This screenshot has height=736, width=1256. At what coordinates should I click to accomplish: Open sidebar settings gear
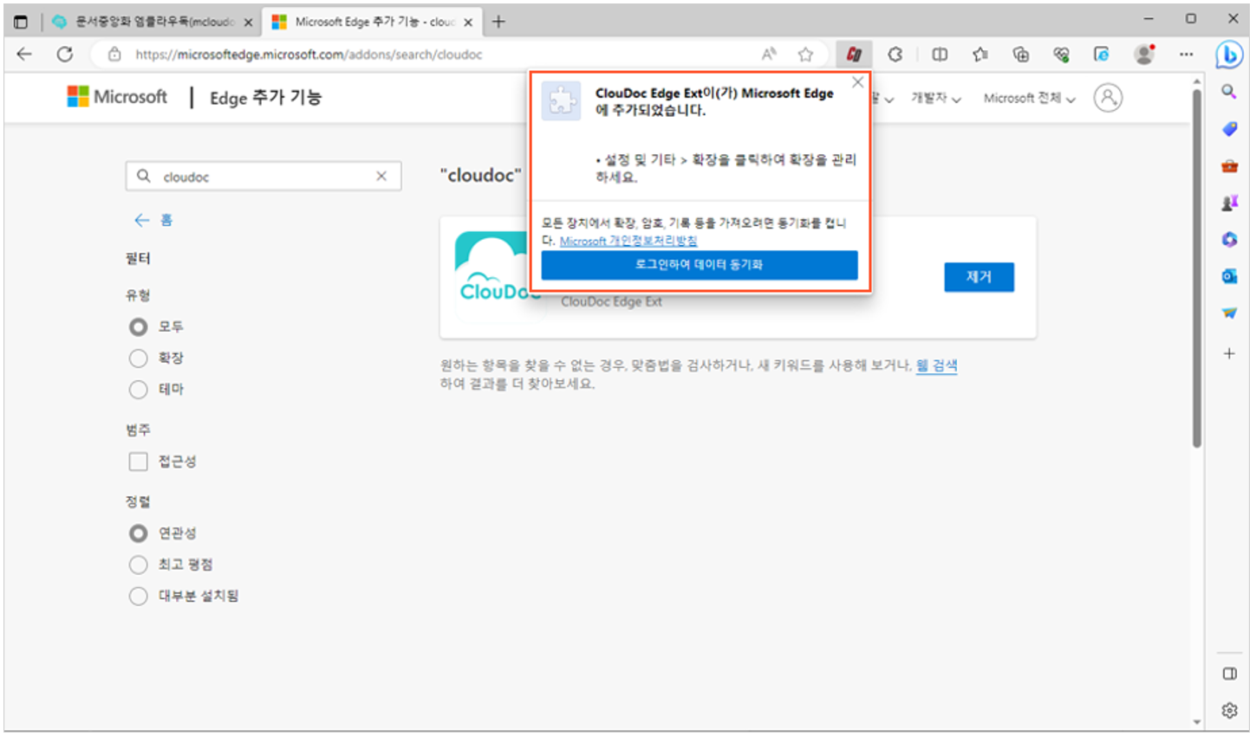(x=1229, y=711)
